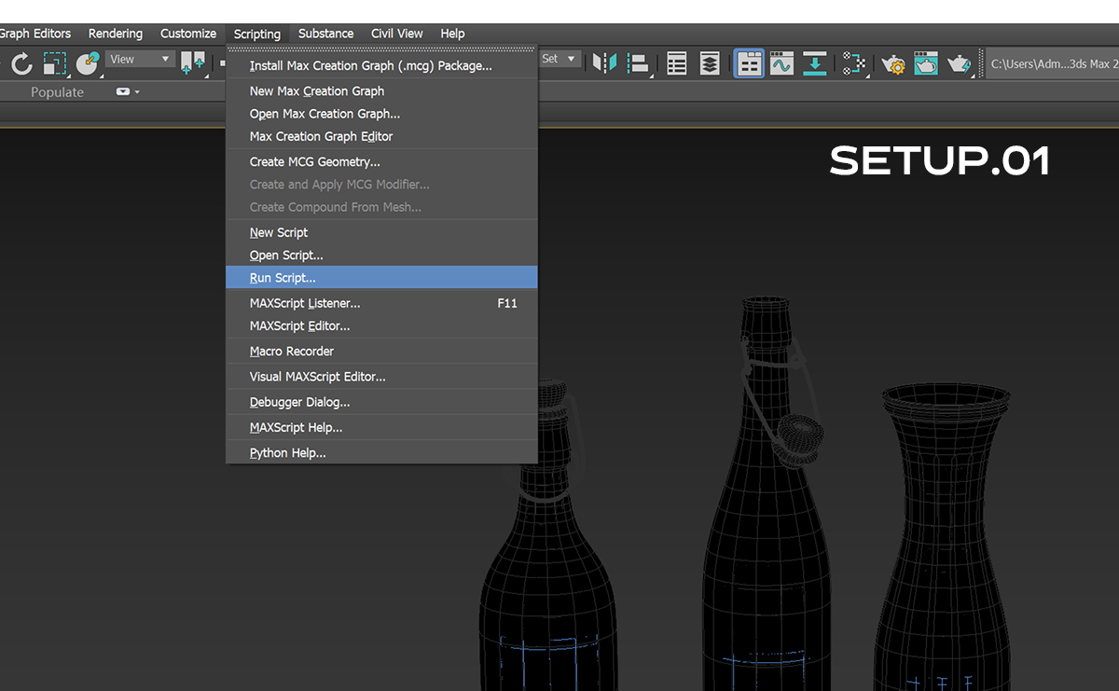Click Macro Recorder menu entry

pos(292,352)
